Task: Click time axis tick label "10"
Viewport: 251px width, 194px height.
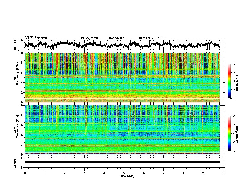Action: pos(223,173)
